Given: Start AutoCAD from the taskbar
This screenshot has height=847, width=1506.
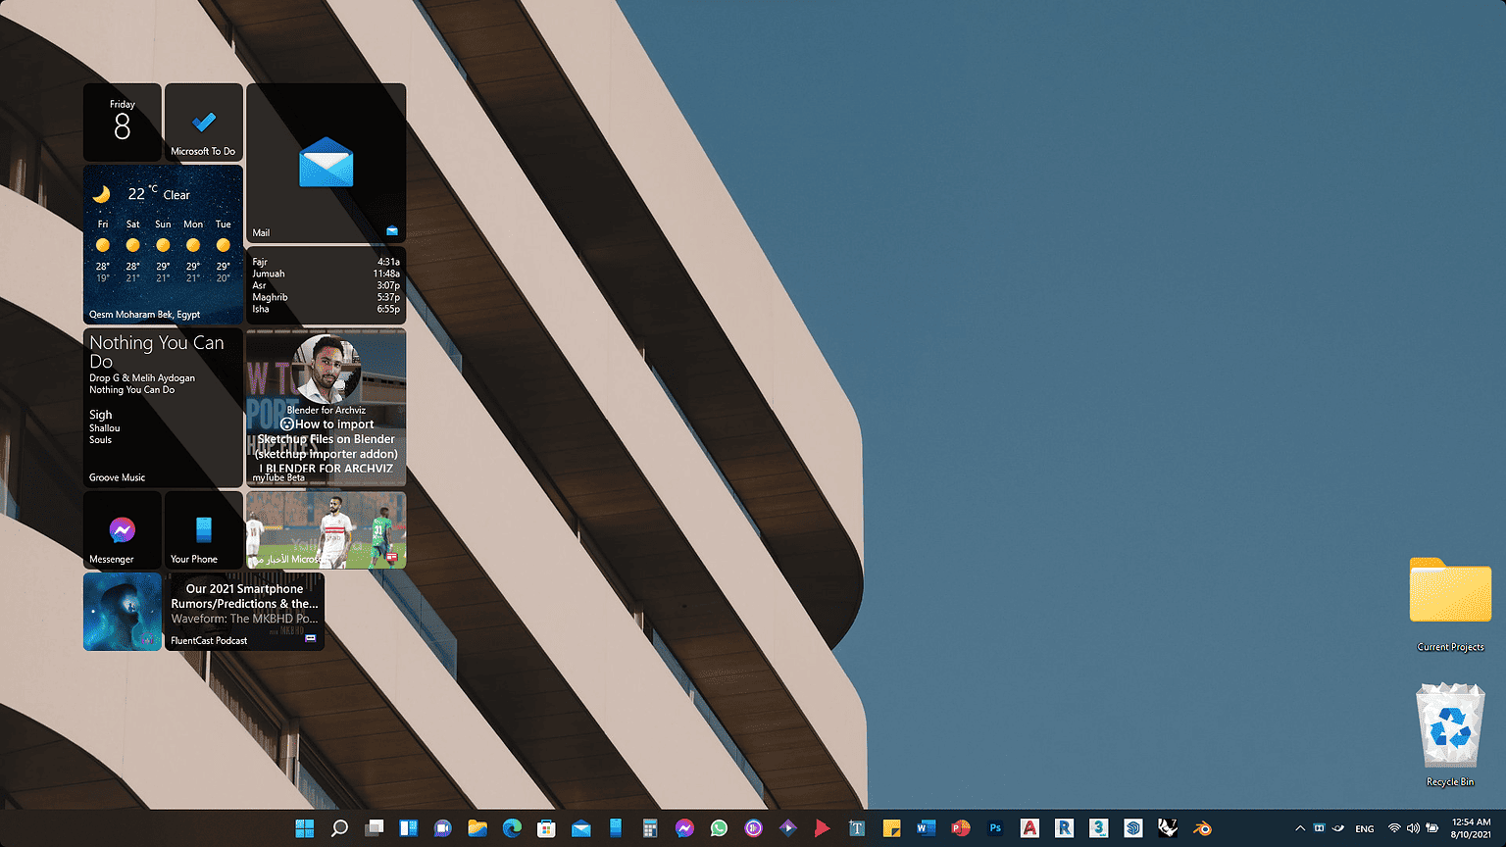Looking at the screenshot, I should tap(1029, 828).
